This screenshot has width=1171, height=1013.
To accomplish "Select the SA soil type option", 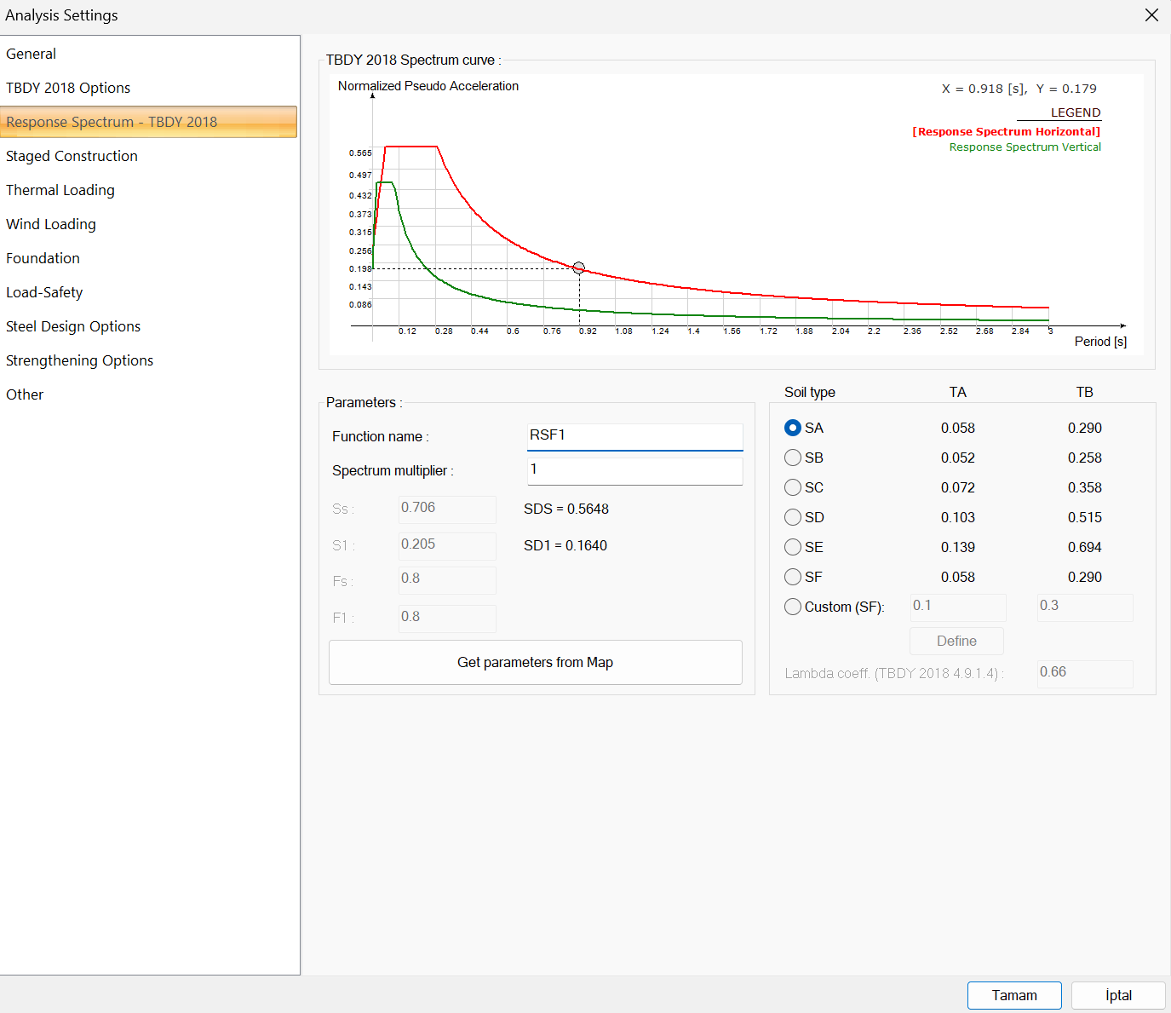I will coord(793,428).
